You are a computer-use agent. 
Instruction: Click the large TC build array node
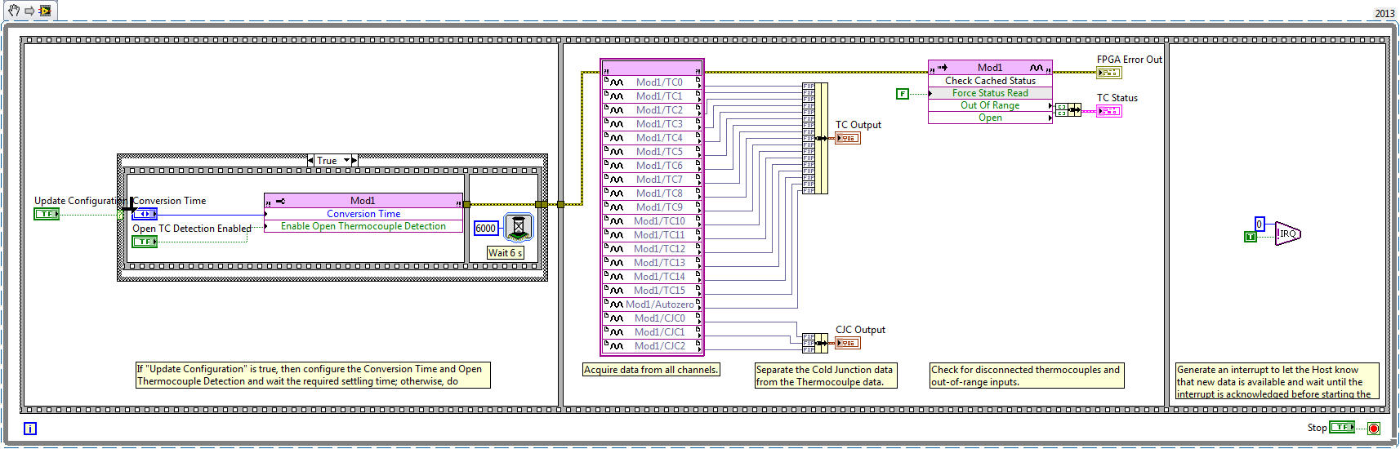pos(815,138)
